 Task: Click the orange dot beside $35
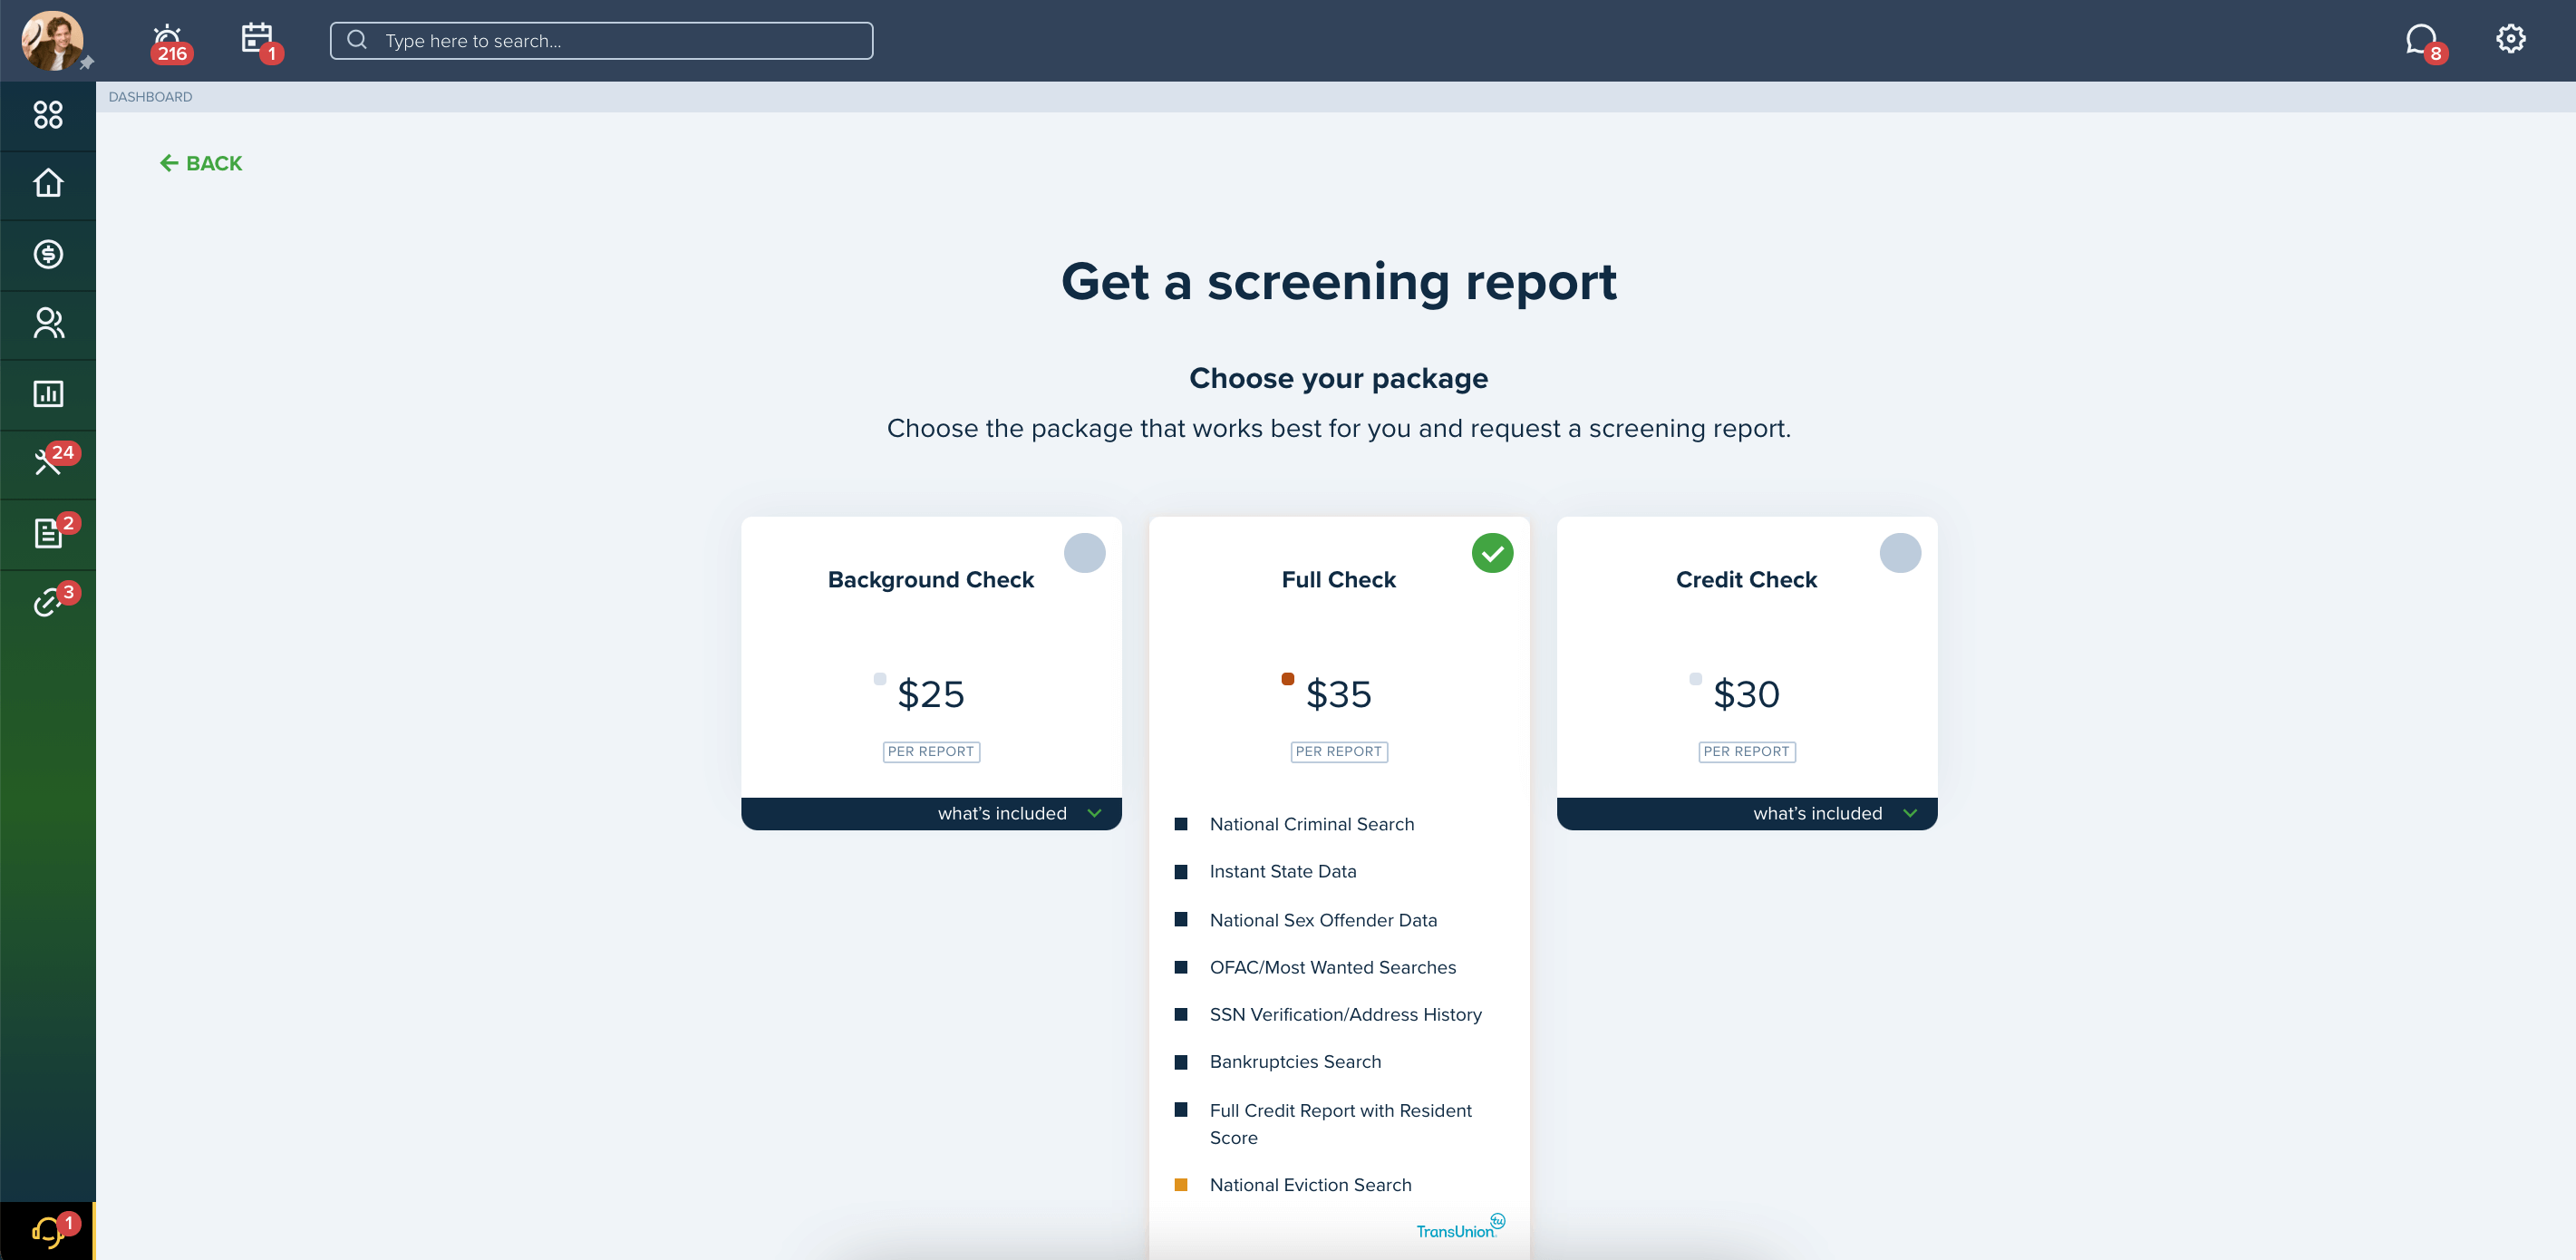click(1288, 679)
